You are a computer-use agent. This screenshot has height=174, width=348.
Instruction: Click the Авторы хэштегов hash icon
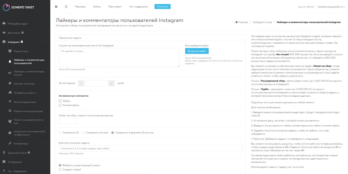coord(10,83)
